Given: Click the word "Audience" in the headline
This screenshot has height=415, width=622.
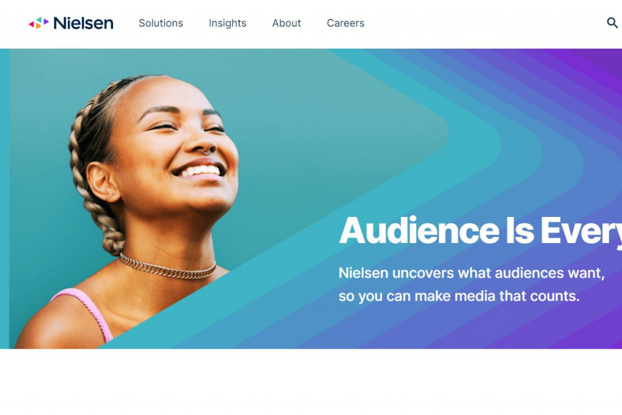Looking at the screenshot, I should [419, 231].
